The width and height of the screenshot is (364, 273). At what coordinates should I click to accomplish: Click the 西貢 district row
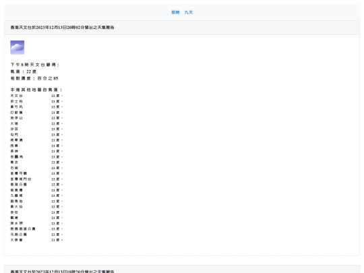(x=36, y=146)
